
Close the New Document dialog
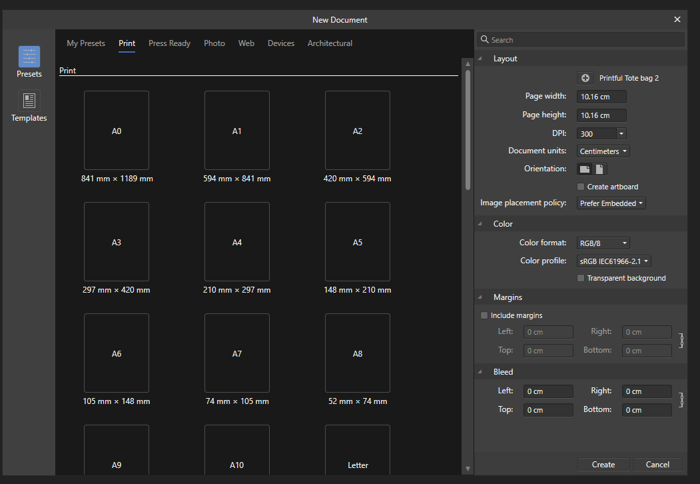coord(677,19)
